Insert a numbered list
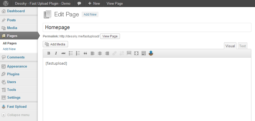 [78, 53]
